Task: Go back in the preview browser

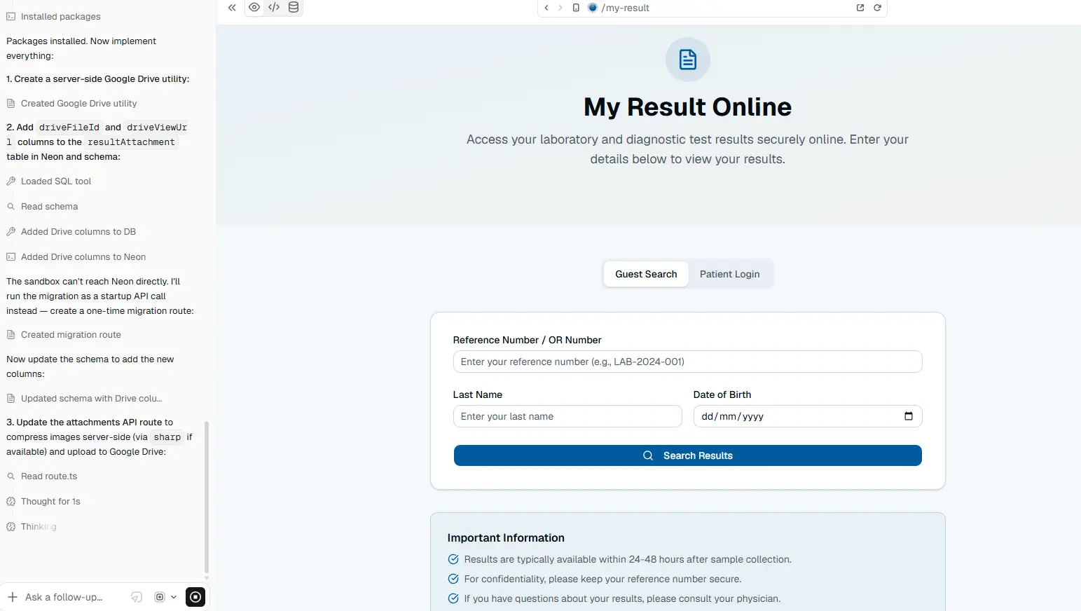Action: click(x=546, y=8)
